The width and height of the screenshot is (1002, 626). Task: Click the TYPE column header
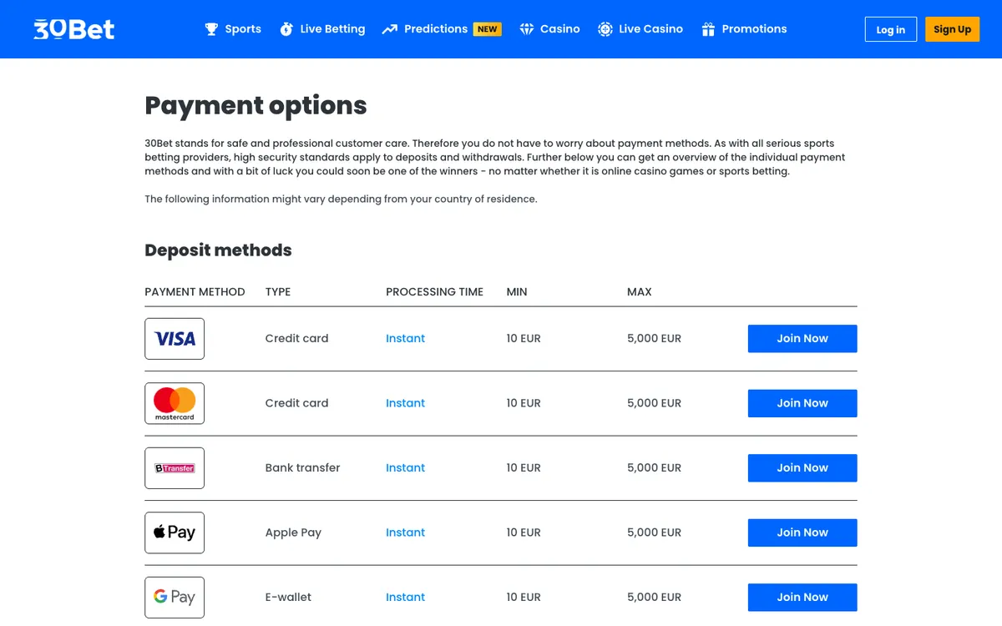point(278,292)
